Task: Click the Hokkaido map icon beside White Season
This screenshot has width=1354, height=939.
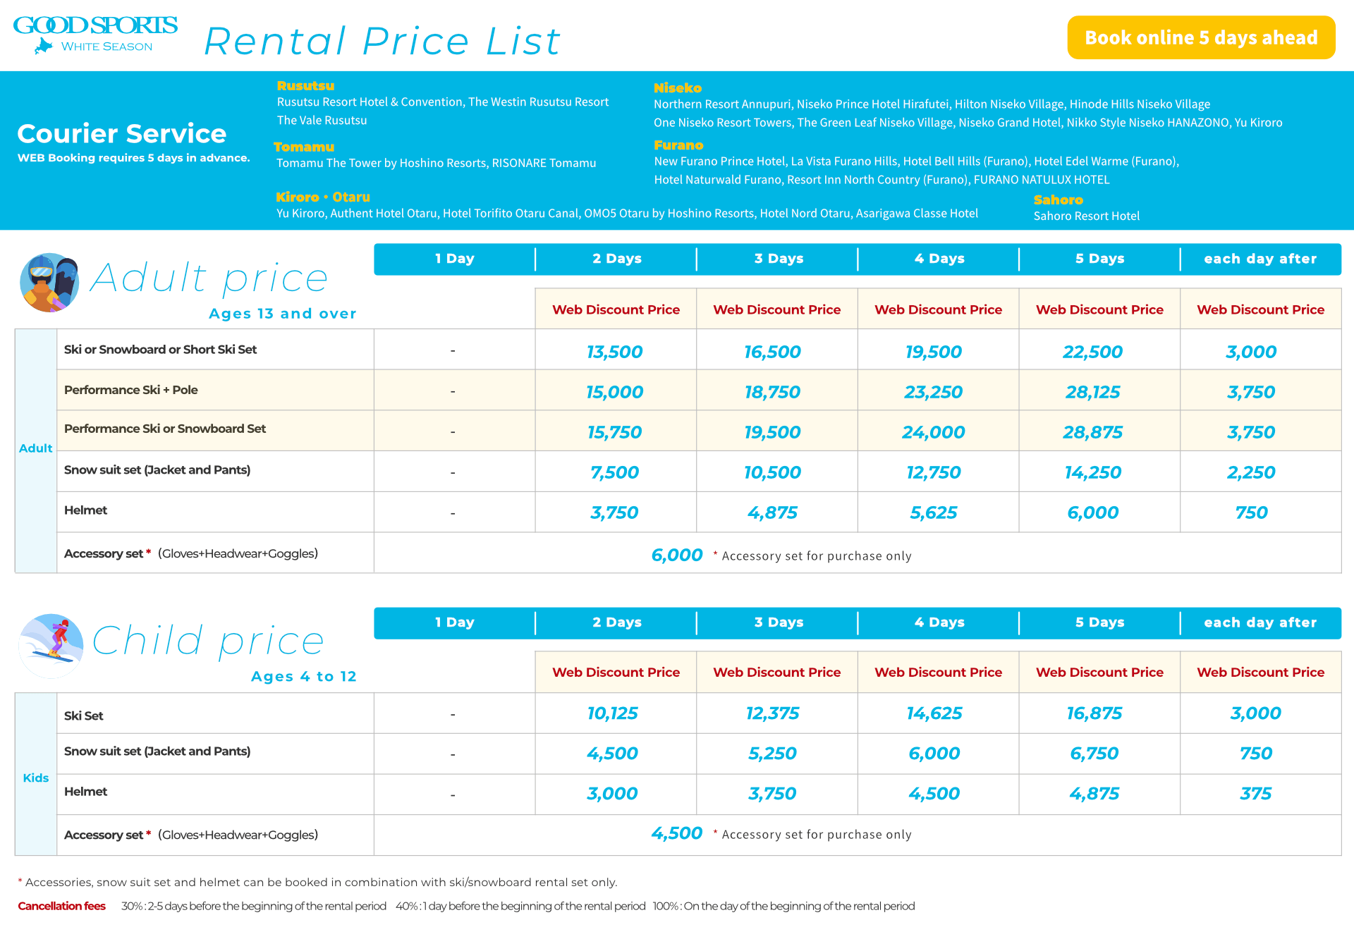Action: [x=44, y=47]
